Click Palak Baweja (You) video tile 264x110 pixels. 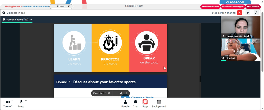pyautogui.click(x=241, y=27)
